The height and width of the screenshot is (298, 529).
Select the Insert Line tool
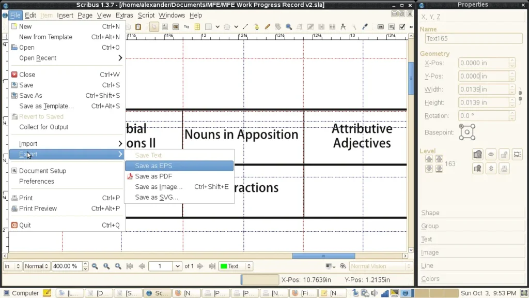[245, 27]
